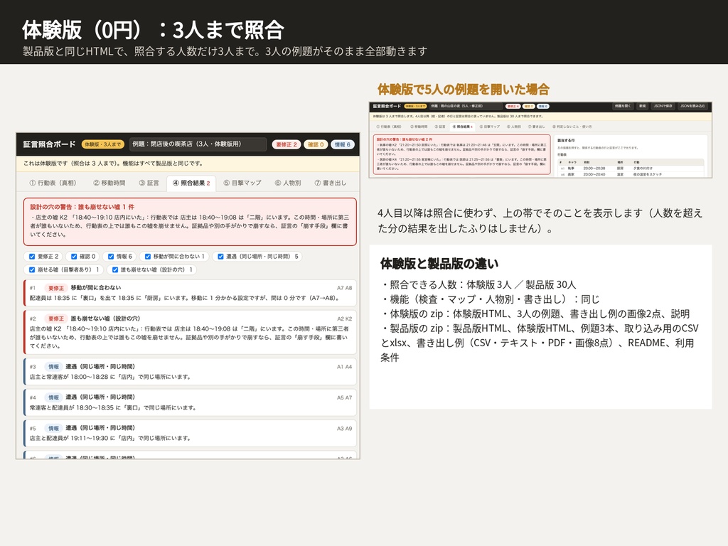Screen dimensions: 728x546
Task: Click 例題：雨の山荘の夜 title field
Action: pyautogui.click(x=466, y=107)
